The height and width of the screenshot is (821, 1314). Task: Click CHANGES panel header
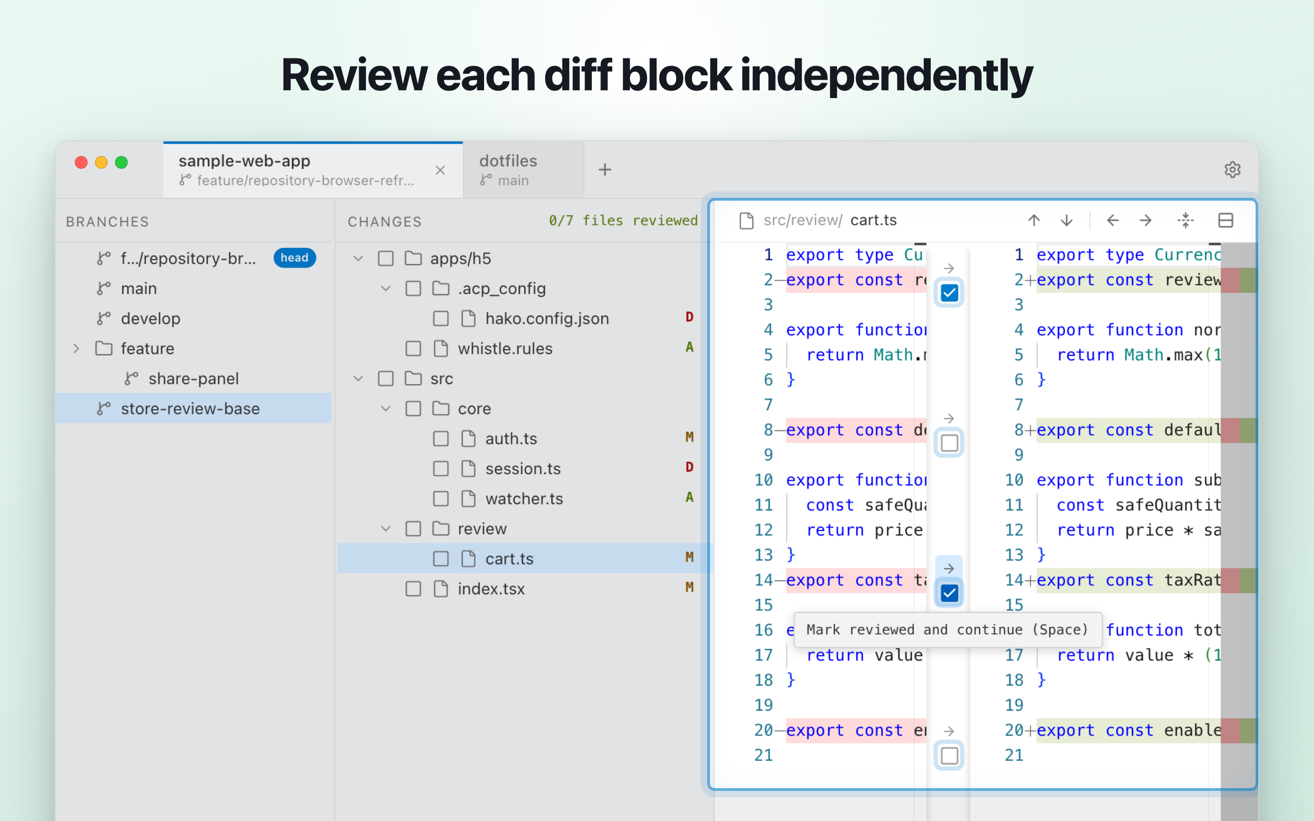(x=385, y=222)
